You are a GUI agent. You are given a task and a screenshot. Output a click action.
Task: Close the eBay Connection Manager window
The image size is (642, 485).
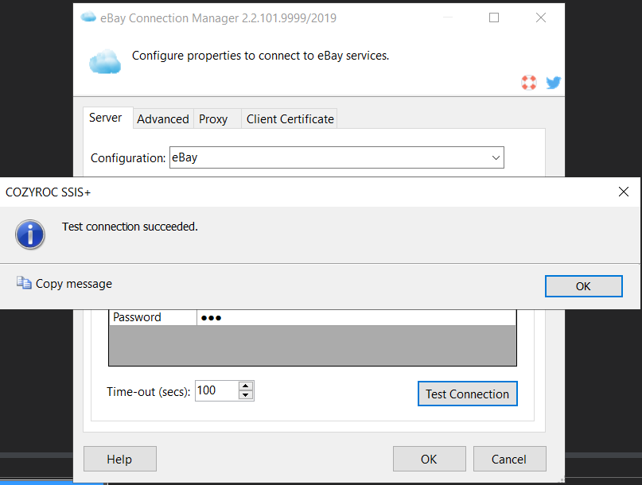[x=541, y=17]
